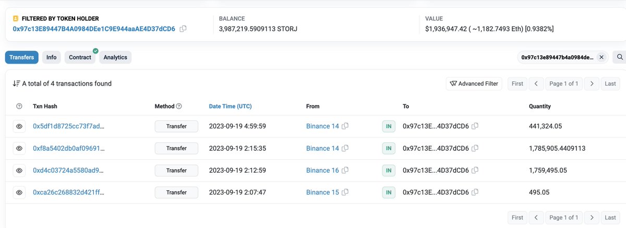Click the bottom First page button
This screenshot has width=626, height=228.
click(517, 218)
